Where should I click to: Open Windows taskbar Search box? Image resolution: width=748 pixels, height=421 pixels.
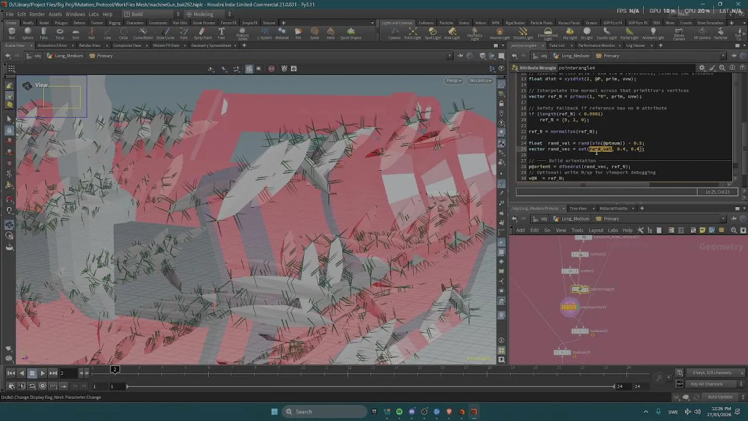[325, 412]
